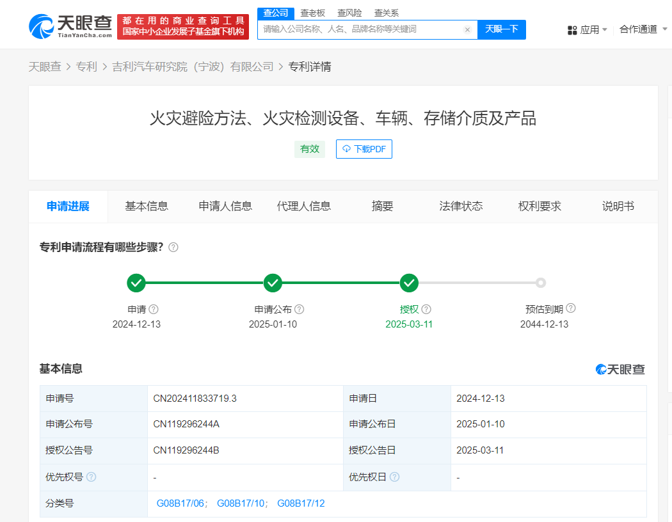Click the Tianyancha logo
672x522 pixels.
click(71, 26)
